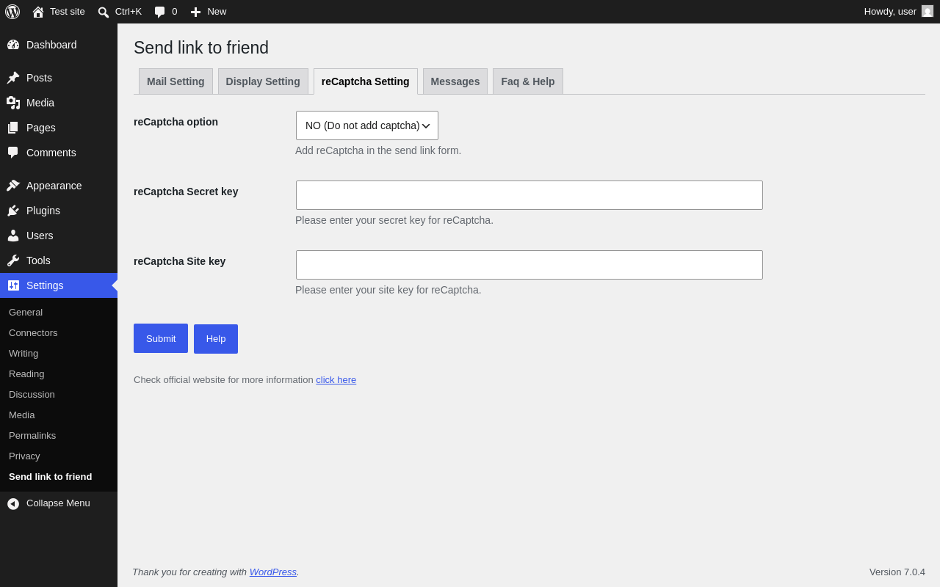The image size is (940, 587).
Task: Click the "Howdy, user" account text
Action: (x=890, y=12)
